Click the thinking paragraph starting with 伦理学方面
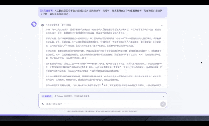The width and height of the screenshot is (209, 126). point(104,55)
